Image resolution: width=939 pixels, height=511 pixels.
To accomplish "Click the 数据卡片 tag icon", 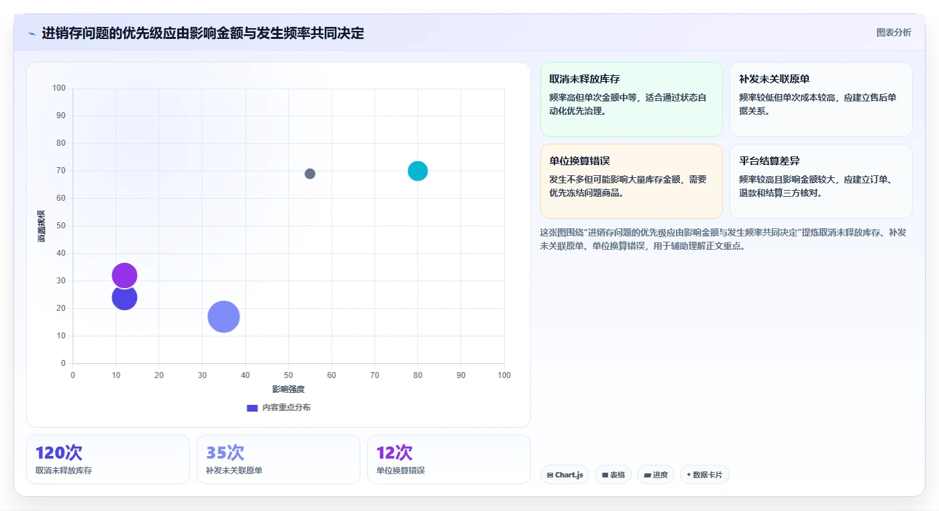I will (689, 475).
